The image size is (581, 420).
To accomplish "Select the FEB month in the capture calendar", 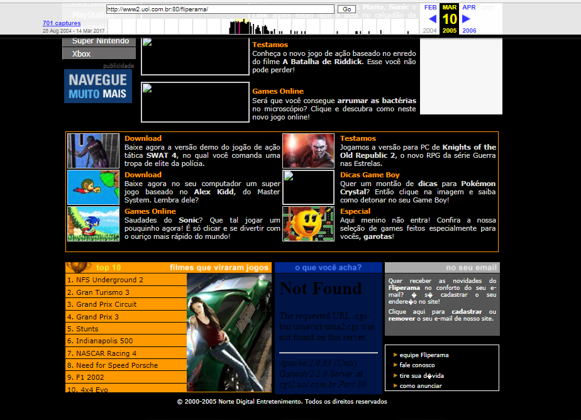I will 430,8.
